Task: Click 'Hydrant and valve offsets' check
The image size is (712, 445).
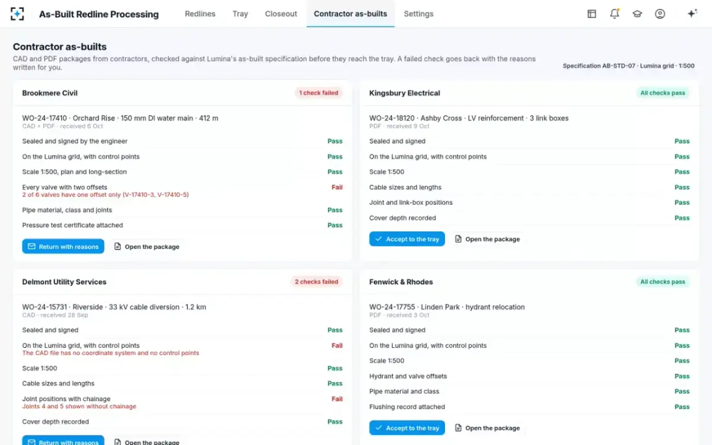Action: (408, 376)
